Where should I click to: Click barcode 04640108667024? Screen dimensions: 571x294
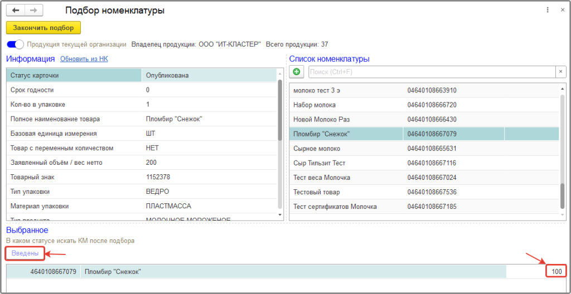[x=432, y=178]
